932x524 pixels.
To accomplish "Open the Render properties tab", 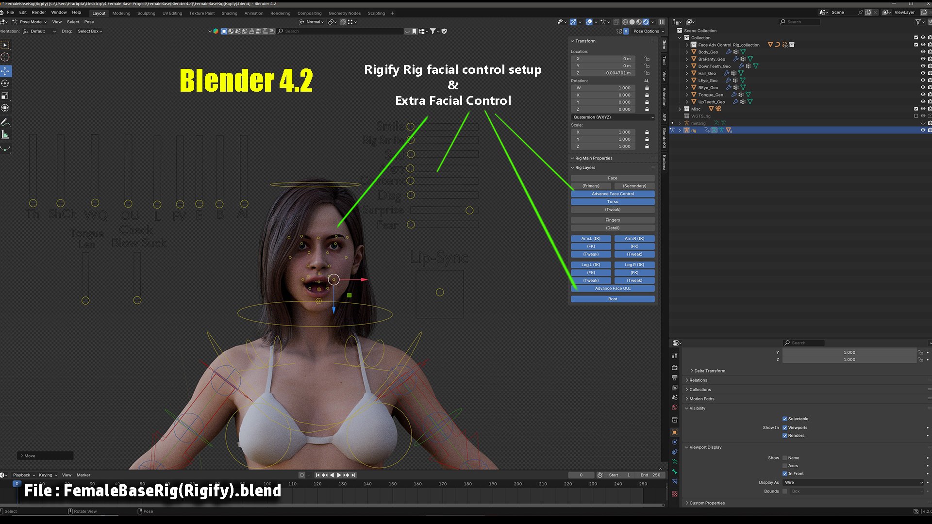I will click(x=675, y=368).
